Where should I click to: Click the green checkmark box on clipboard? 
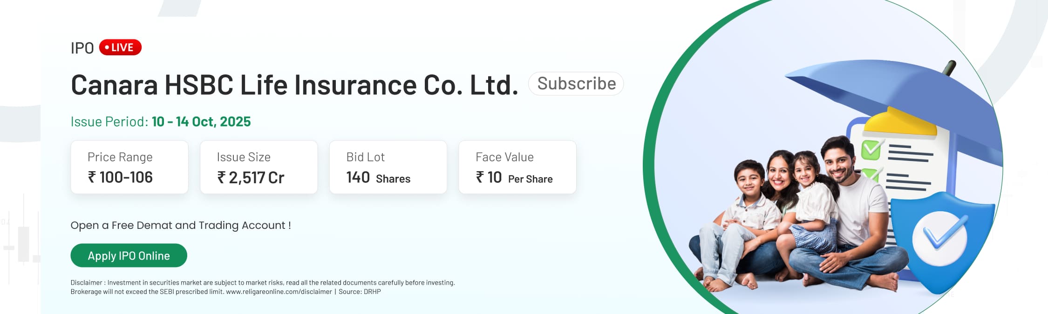click(871, 149)
